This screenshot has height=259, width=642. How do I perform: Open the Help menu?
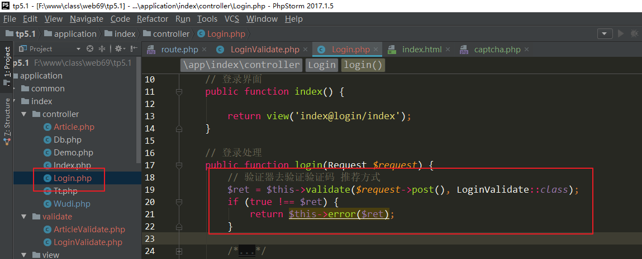[x=293, y=19]
